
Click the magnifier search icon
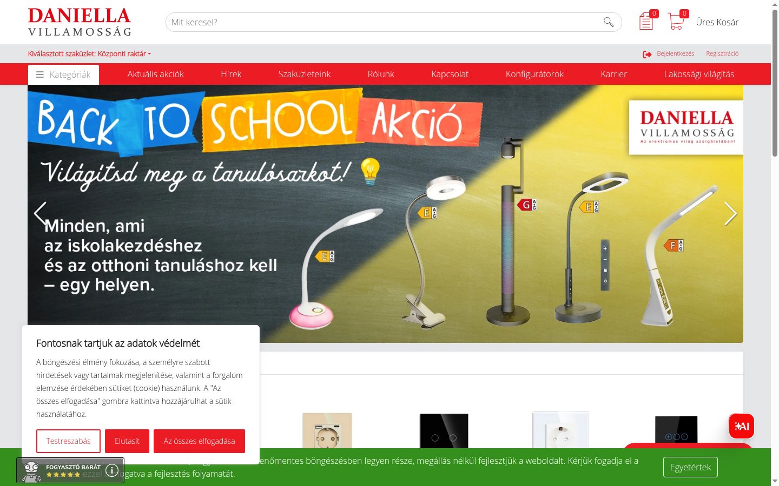609,22
